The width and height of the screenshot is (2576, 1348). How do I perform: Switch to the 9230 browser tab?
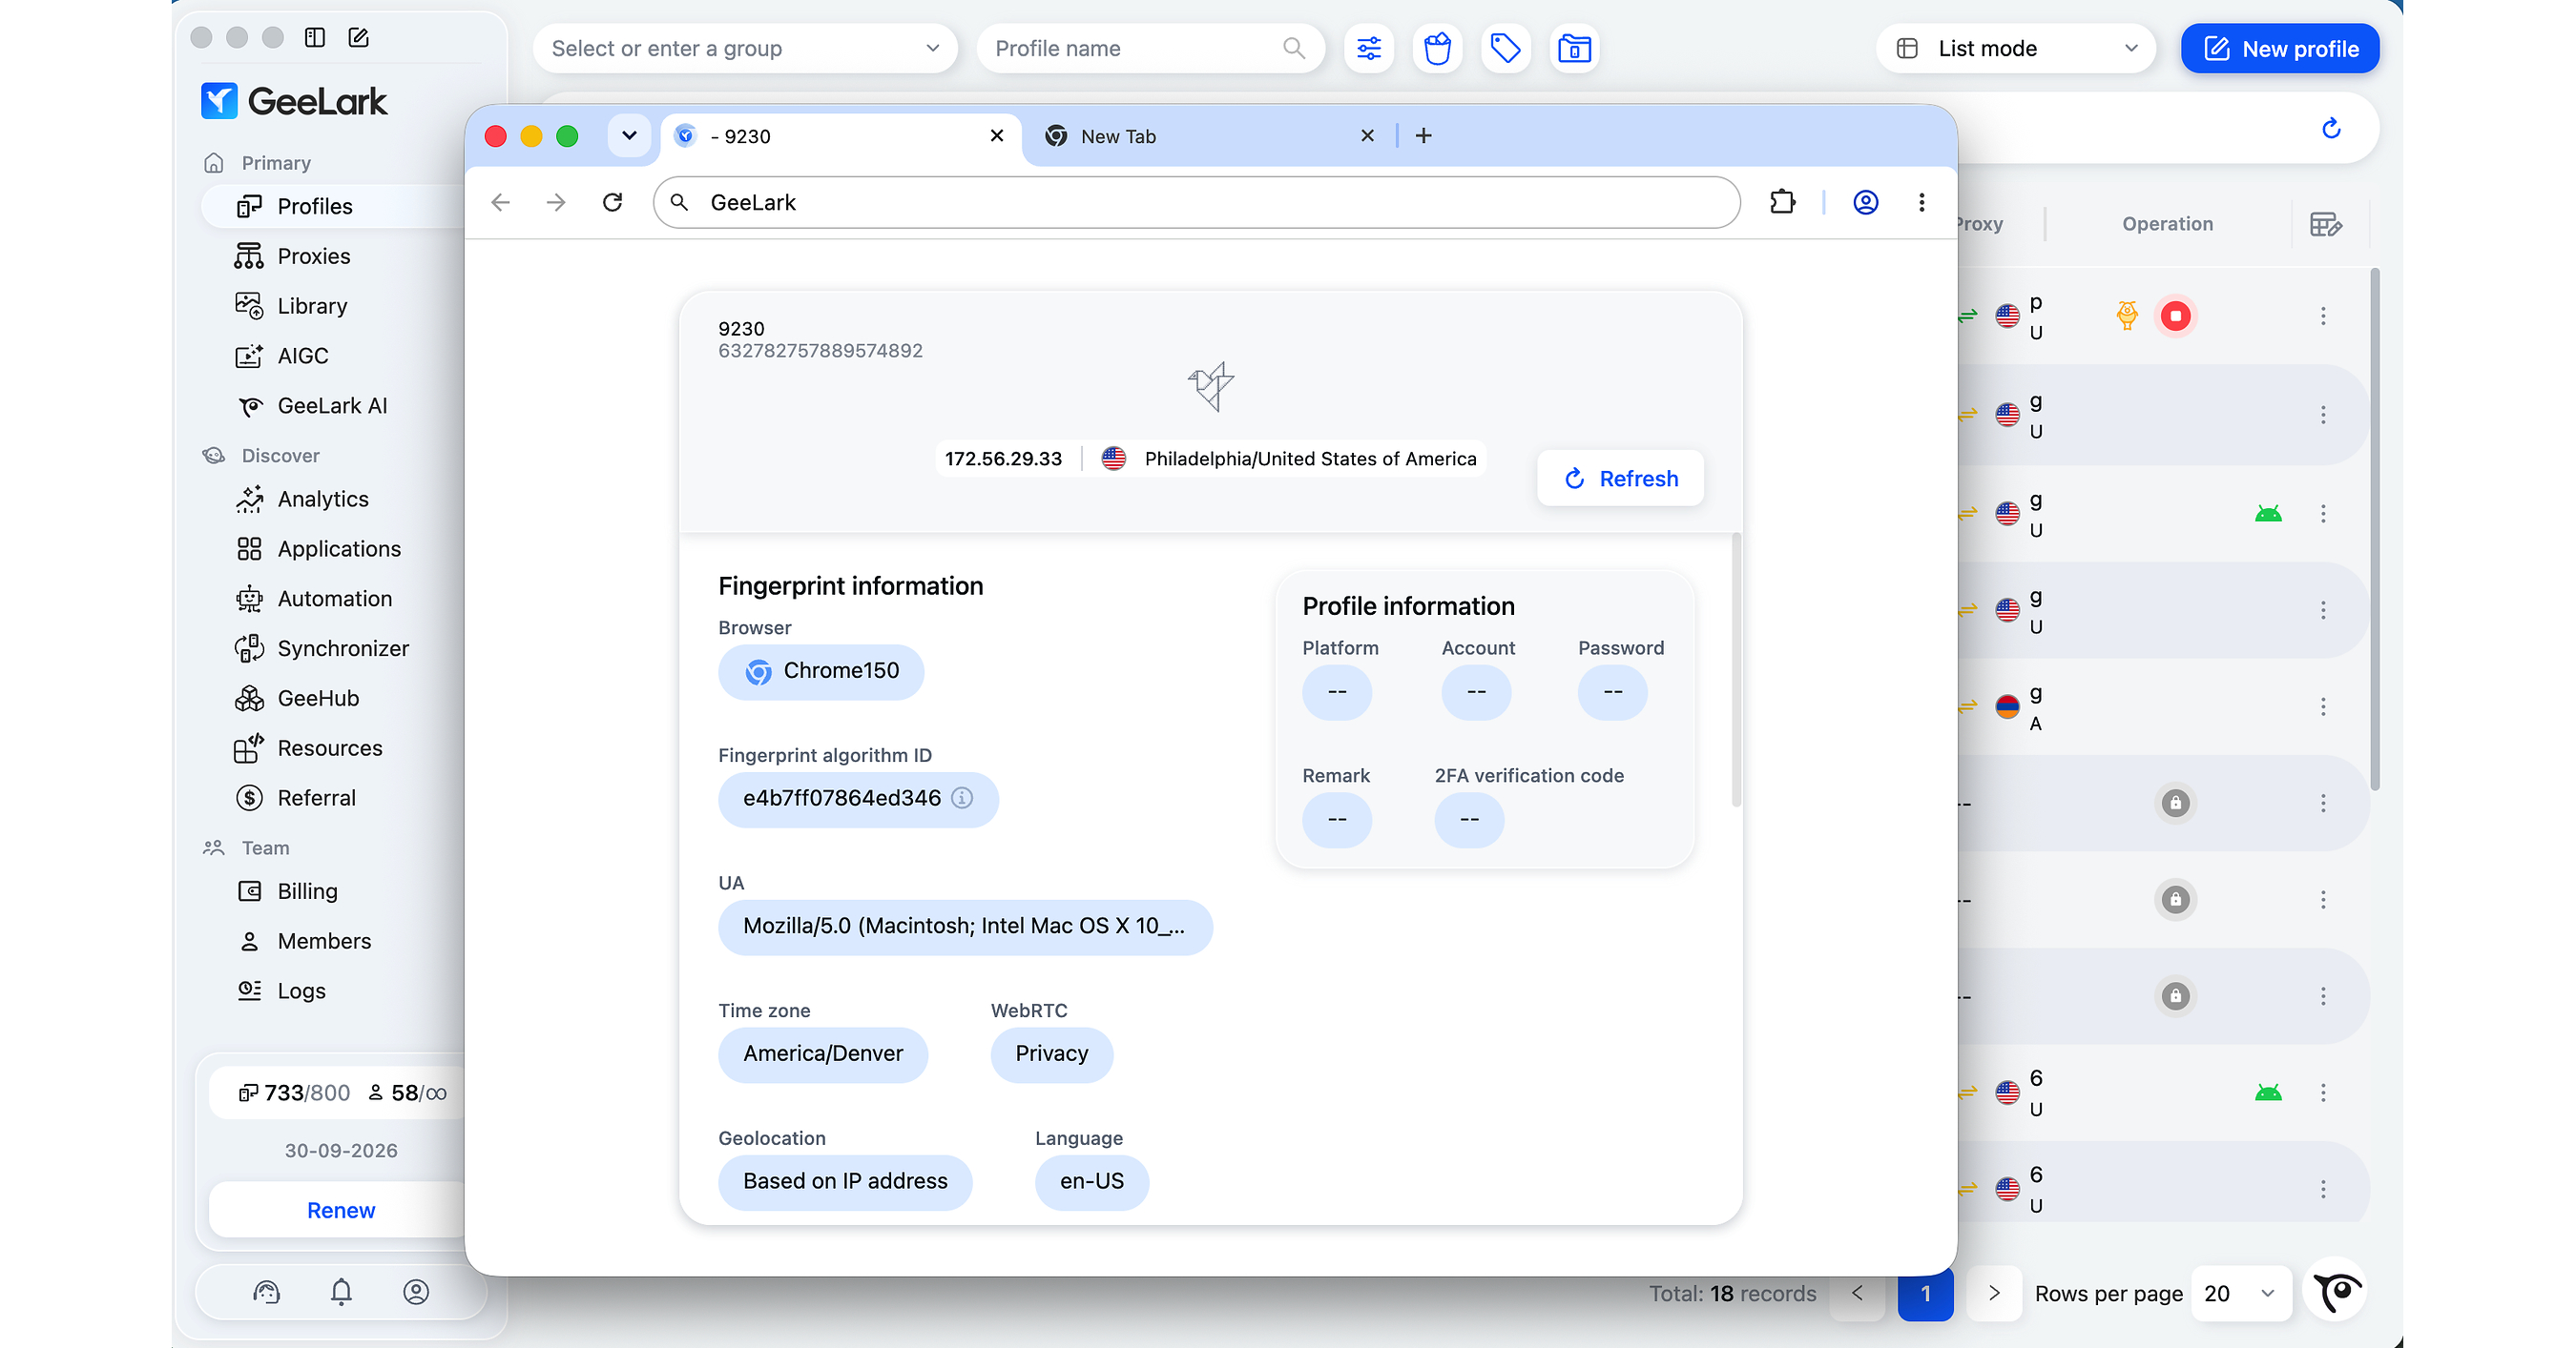click(x=840, y=136)
